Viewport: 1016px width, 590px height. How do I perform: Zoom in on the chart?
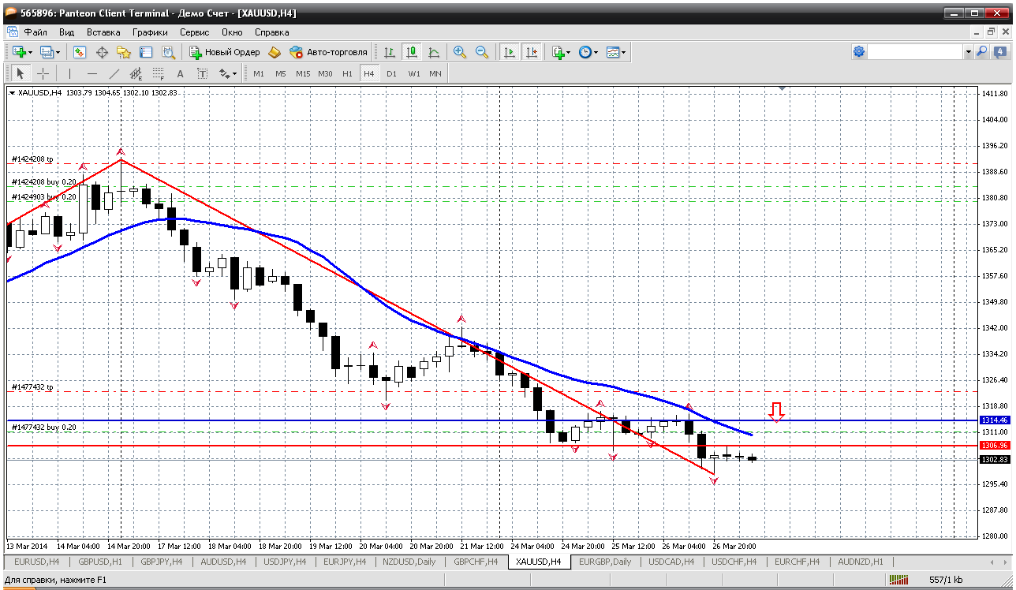[459, 52]
